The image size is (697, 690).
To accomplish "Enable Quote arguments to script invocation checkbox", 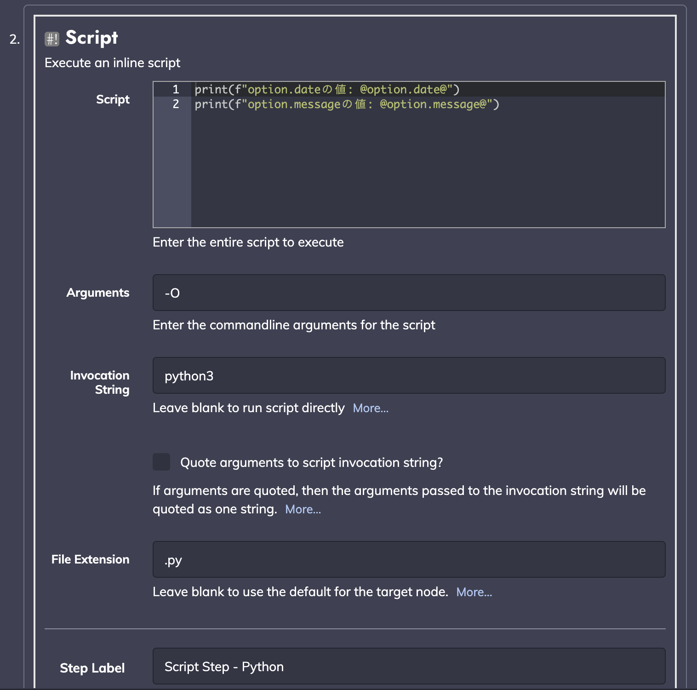I will coord(161,462).
